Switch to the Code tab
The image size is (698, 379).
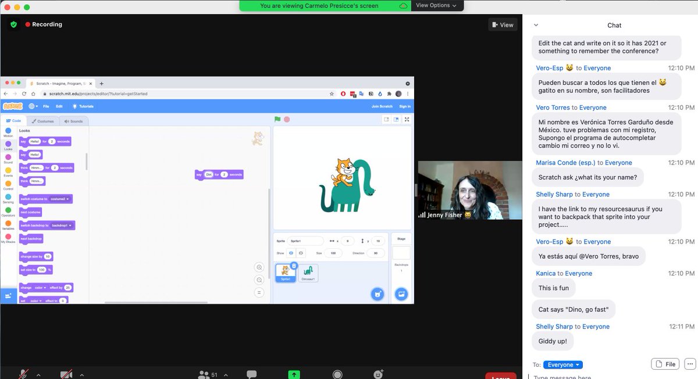click(x=13, y=121)
